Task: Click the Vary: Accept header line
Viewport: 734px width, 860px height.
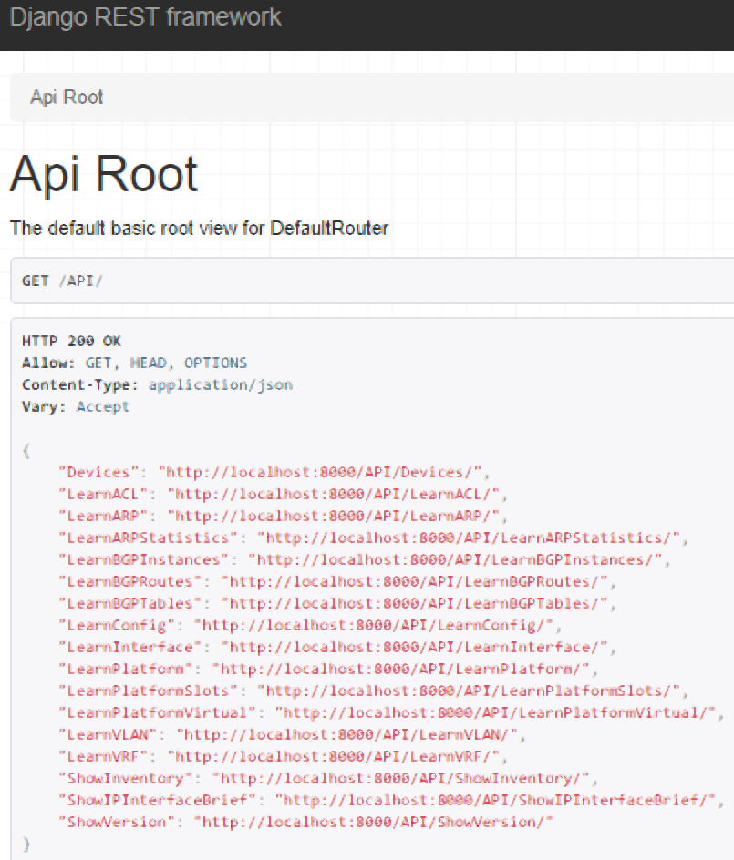Action: tap(76, 407)
